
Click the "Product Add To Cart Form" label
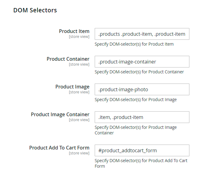(59, 148)
